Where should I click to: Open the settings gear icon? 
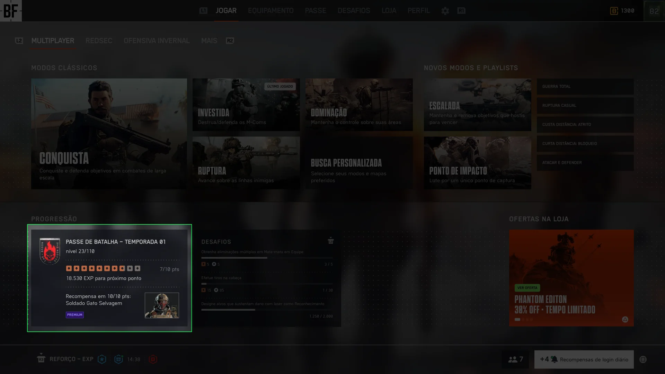pos(445,11)
